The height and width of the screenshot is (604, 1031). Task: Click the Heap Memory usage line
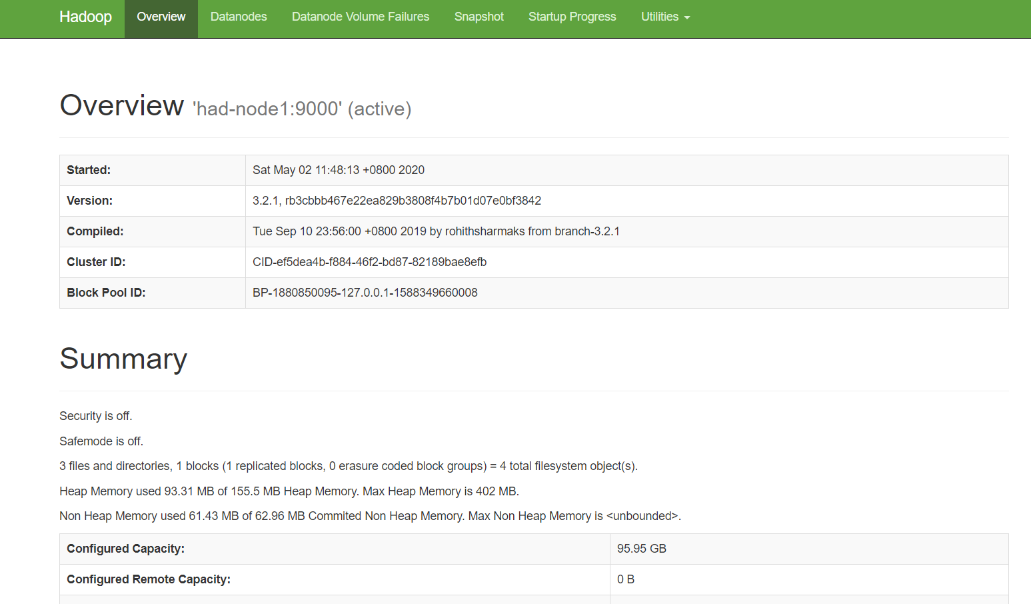pos(289,491)
